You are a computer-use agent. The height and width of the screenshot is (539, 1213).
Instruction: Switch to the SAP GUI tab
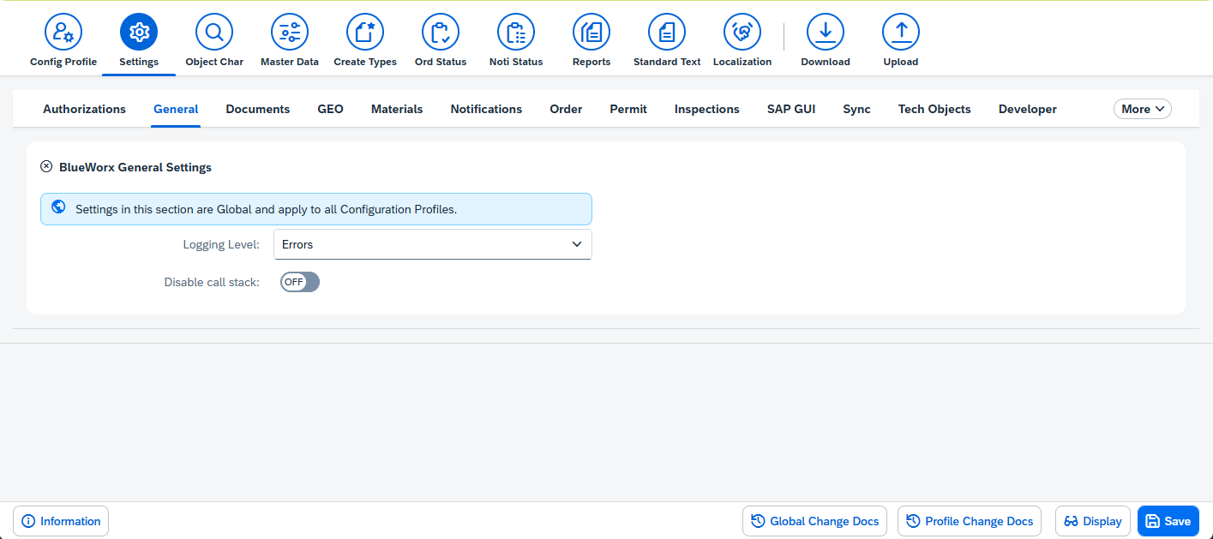tap(791, 109)
